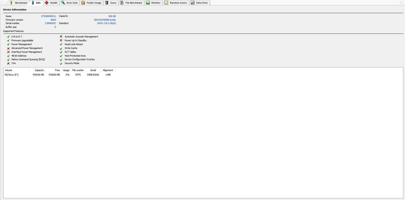Click the check mark beside Firmware Upgradable
405x200 pixels.
[9, 40]
